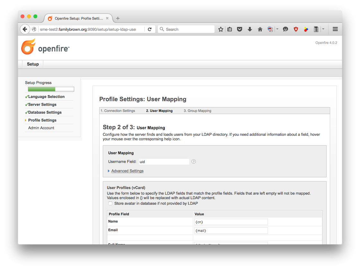
Task: Click the Setup navigation tab
Action: 33,64
